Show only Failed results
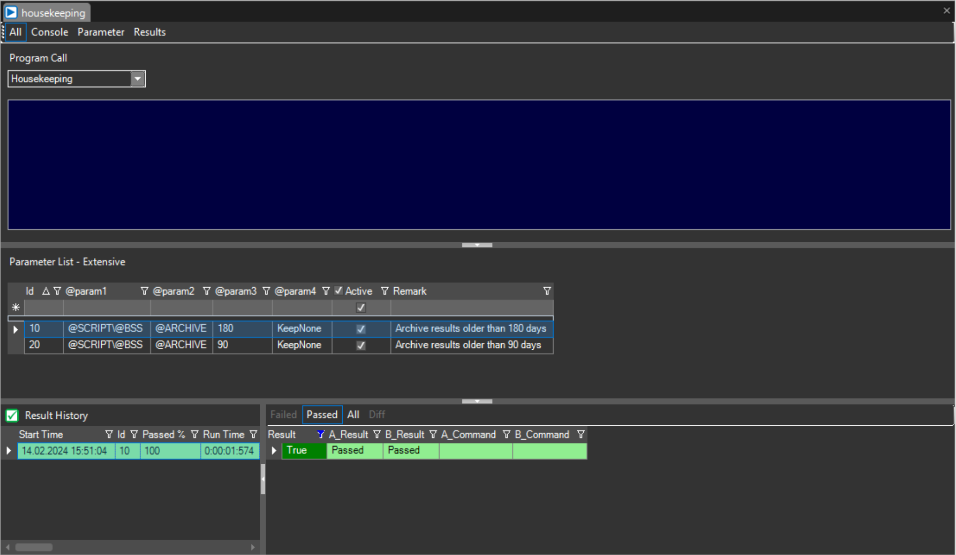Screen dimensions: 956x555 click(x=283, y=414)
